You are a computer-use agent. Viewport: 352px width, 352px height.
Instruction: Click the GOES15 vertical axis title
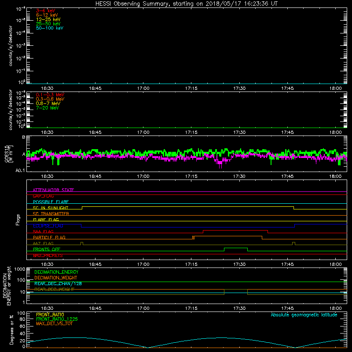tap(9, 154)
